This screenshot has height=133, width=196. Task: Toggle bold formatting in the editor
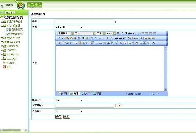pyautogui.click(x=118, y=33)
